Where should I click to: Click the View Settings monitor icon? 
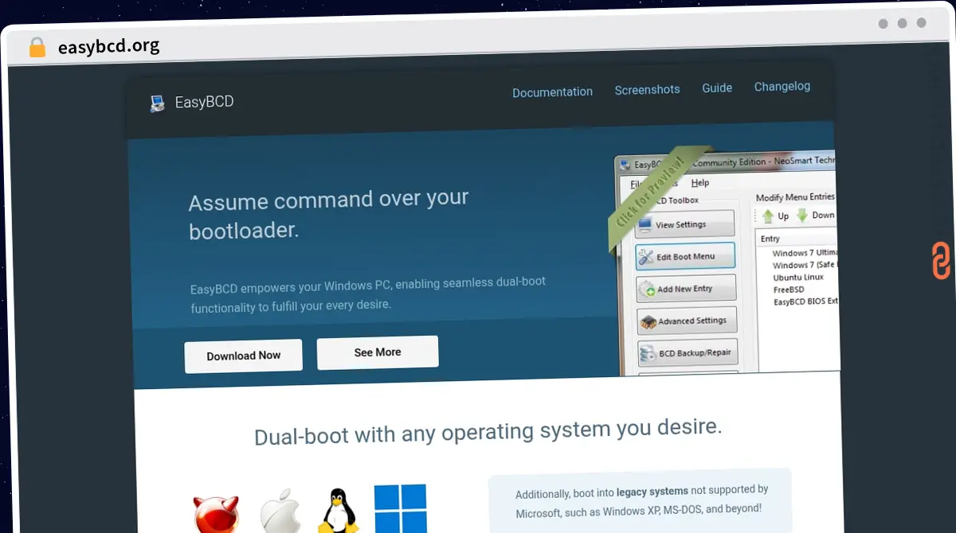[645, 225]
